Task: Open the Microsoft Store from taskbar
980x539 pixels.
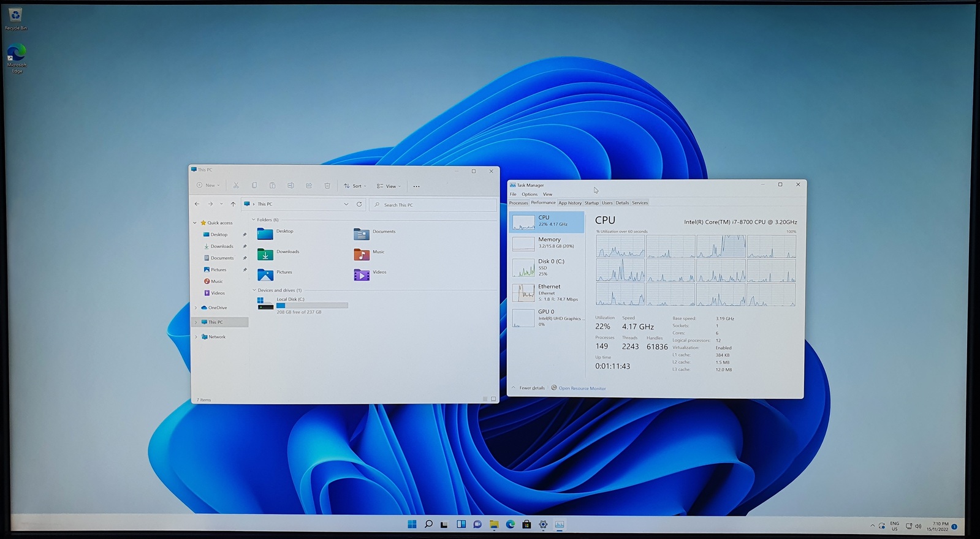Action: 526,524
